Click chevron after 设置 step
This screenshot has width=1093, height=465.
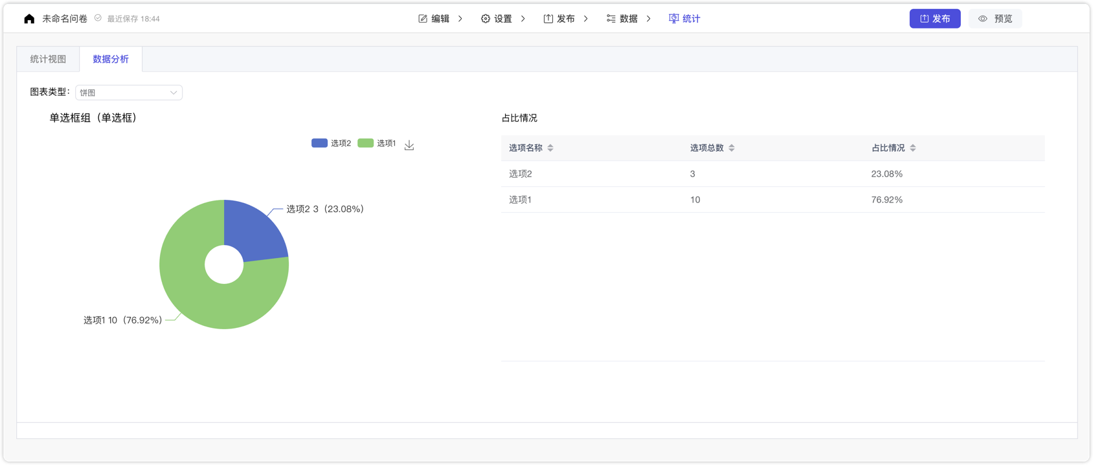523,19
